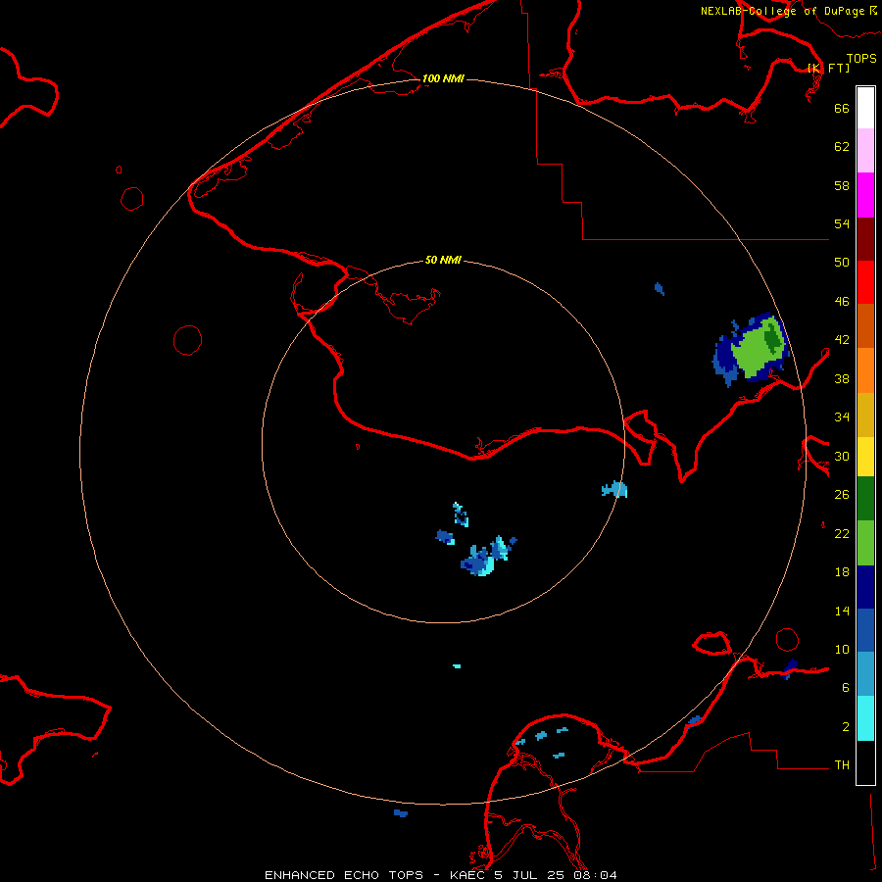Pick the medium blue legend swatch

point(865,630)
